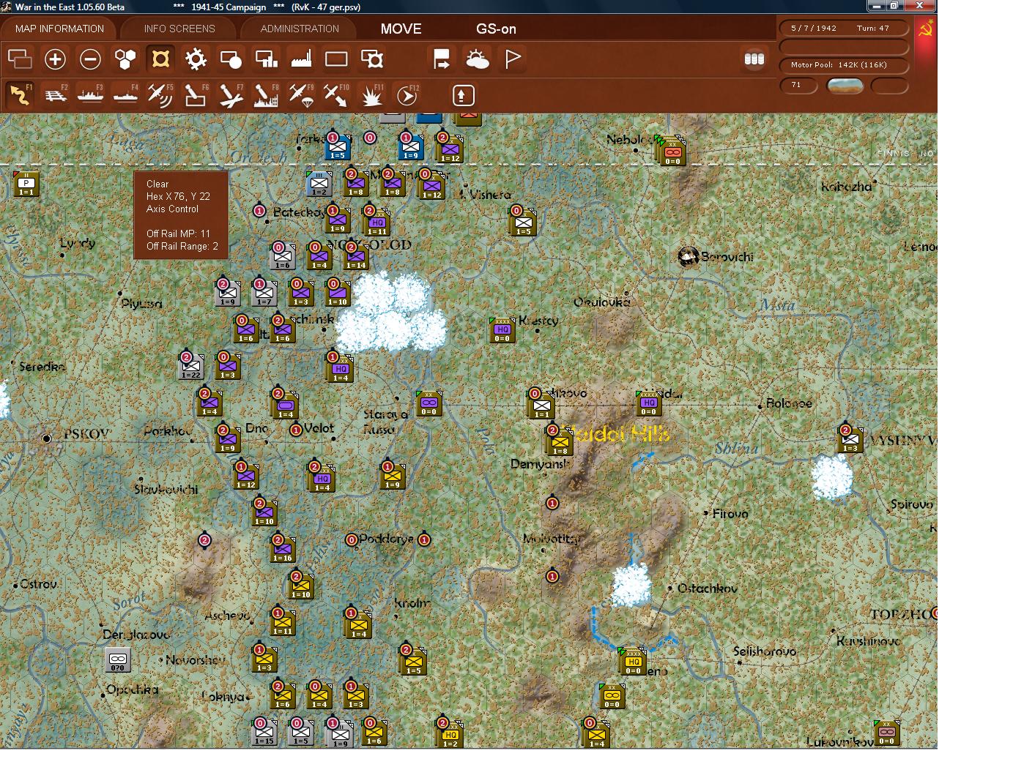Toggle the GS-on indicator
Viewport: 1013px width, 759px height.
(x=496, y=29)
